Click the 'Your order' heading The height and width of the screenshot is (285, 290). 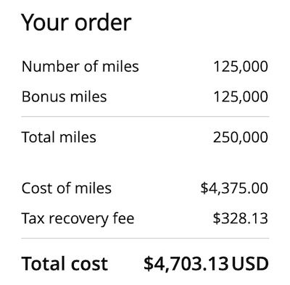(76, 22)
